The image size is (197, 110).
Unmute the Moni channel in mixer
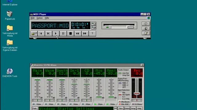[111, 104]
